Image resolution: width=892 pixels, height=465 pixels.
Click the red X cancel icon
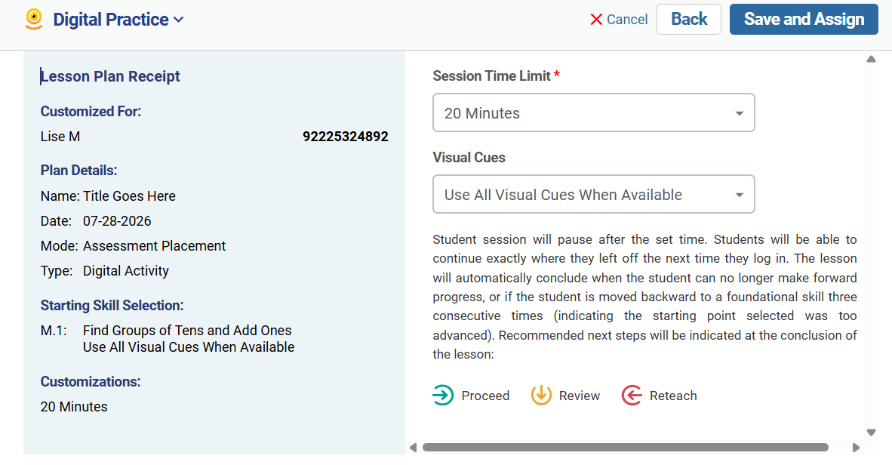tap(596, 20)
